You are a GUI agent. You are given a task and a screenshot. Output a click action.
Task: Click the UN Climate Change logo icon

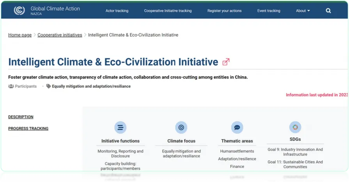pos(19,10)
